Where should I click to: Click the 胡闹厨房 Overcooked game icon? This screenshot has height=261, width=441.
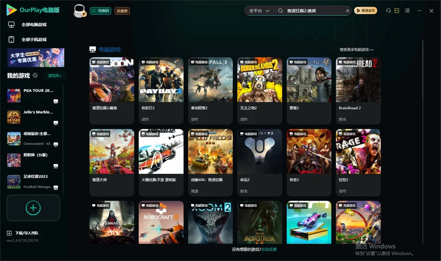(14, 138)
